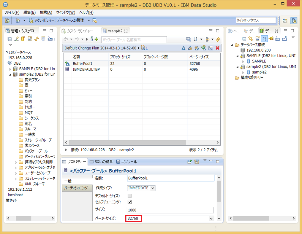This screenshot has width=302, height=234.
Task: Expand the SAMPLE database tree node
Action: point(10,69)
